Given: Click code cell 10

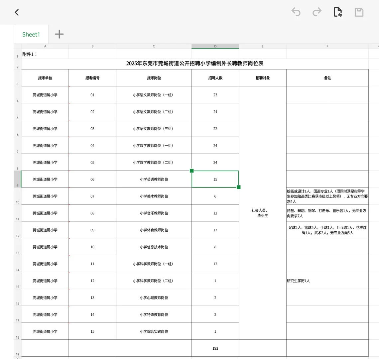Looking at the screenshot, I should (x=92, y=247).
